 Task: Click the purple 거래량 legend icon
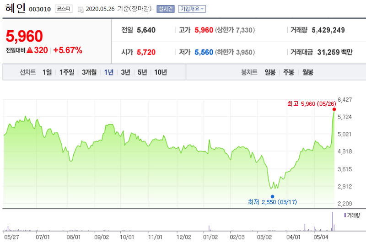pos(345,215)
